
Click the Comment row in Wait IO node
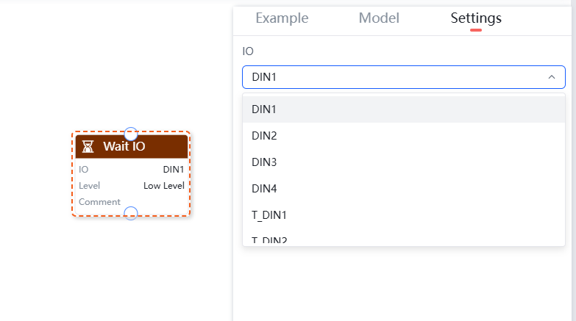pyautogui.click(x=100, y=202)
